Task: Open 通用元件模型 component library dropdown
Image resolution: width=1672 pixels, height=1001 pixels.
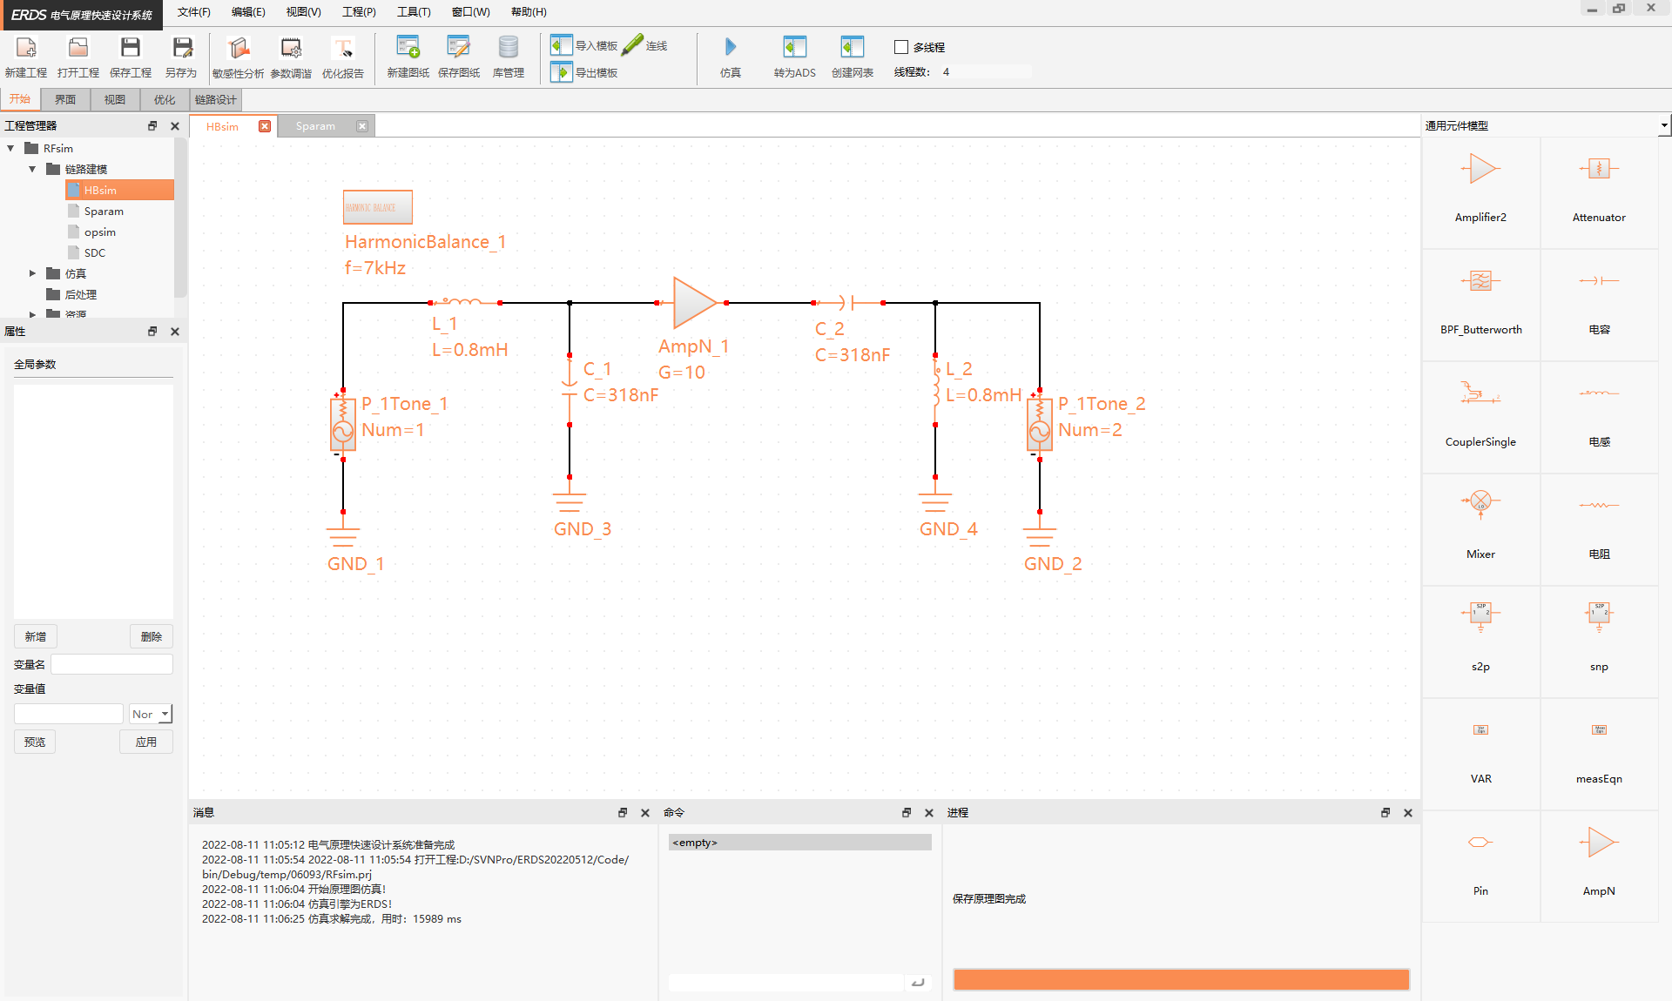Action: click(1664, 125)
